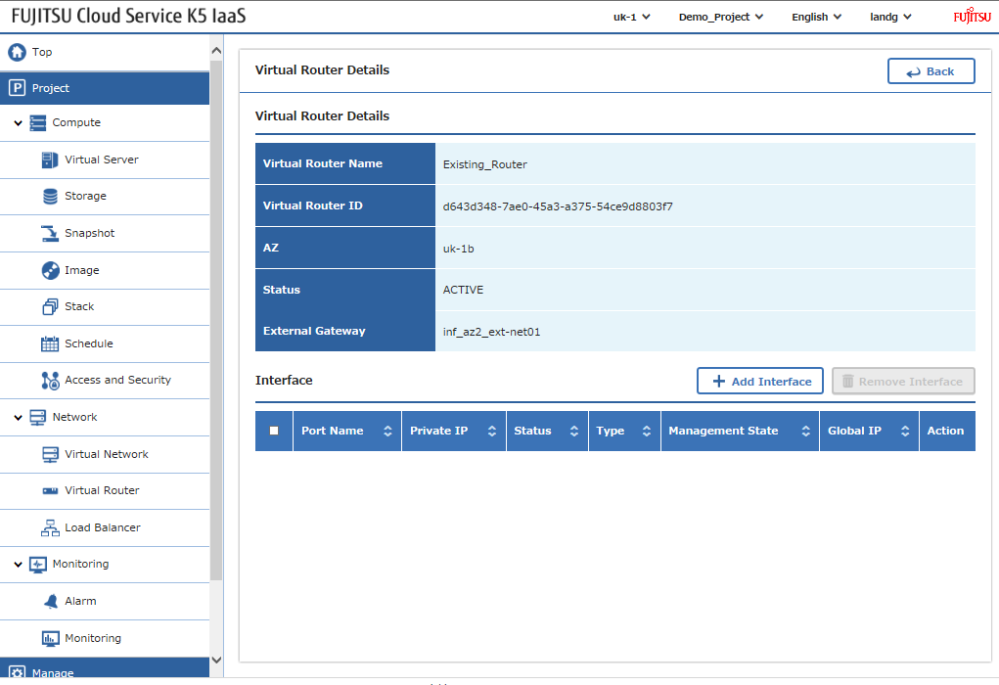Viewport: 999px width, 685px height.
Task: Open the landg user dropdown
Action: click(890, 17)
